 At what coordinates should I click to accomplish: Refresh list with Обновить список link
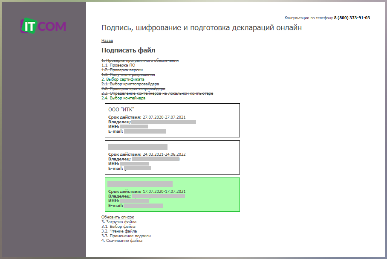[x=118, y=217]
